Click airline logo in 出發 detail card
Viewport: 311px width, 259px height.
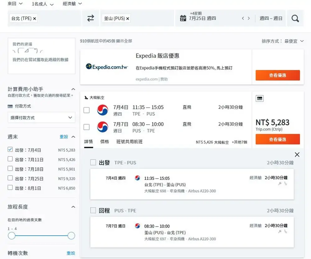click(137, 178)
